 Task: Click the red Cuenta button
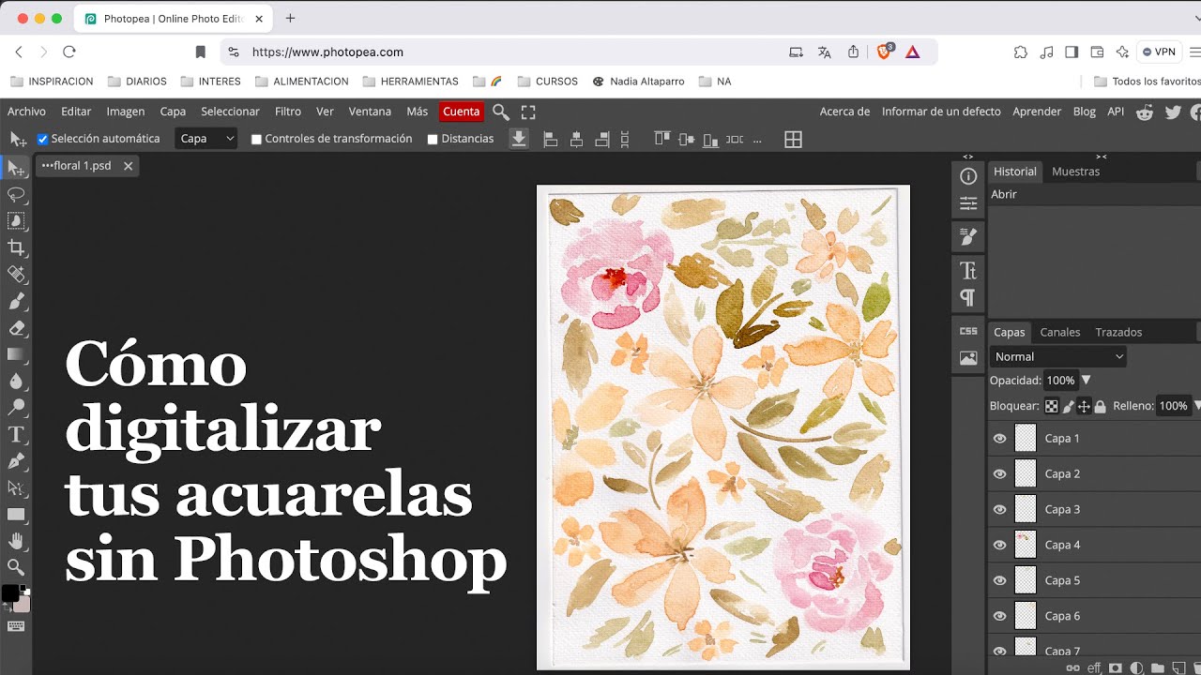coord(462,112)
